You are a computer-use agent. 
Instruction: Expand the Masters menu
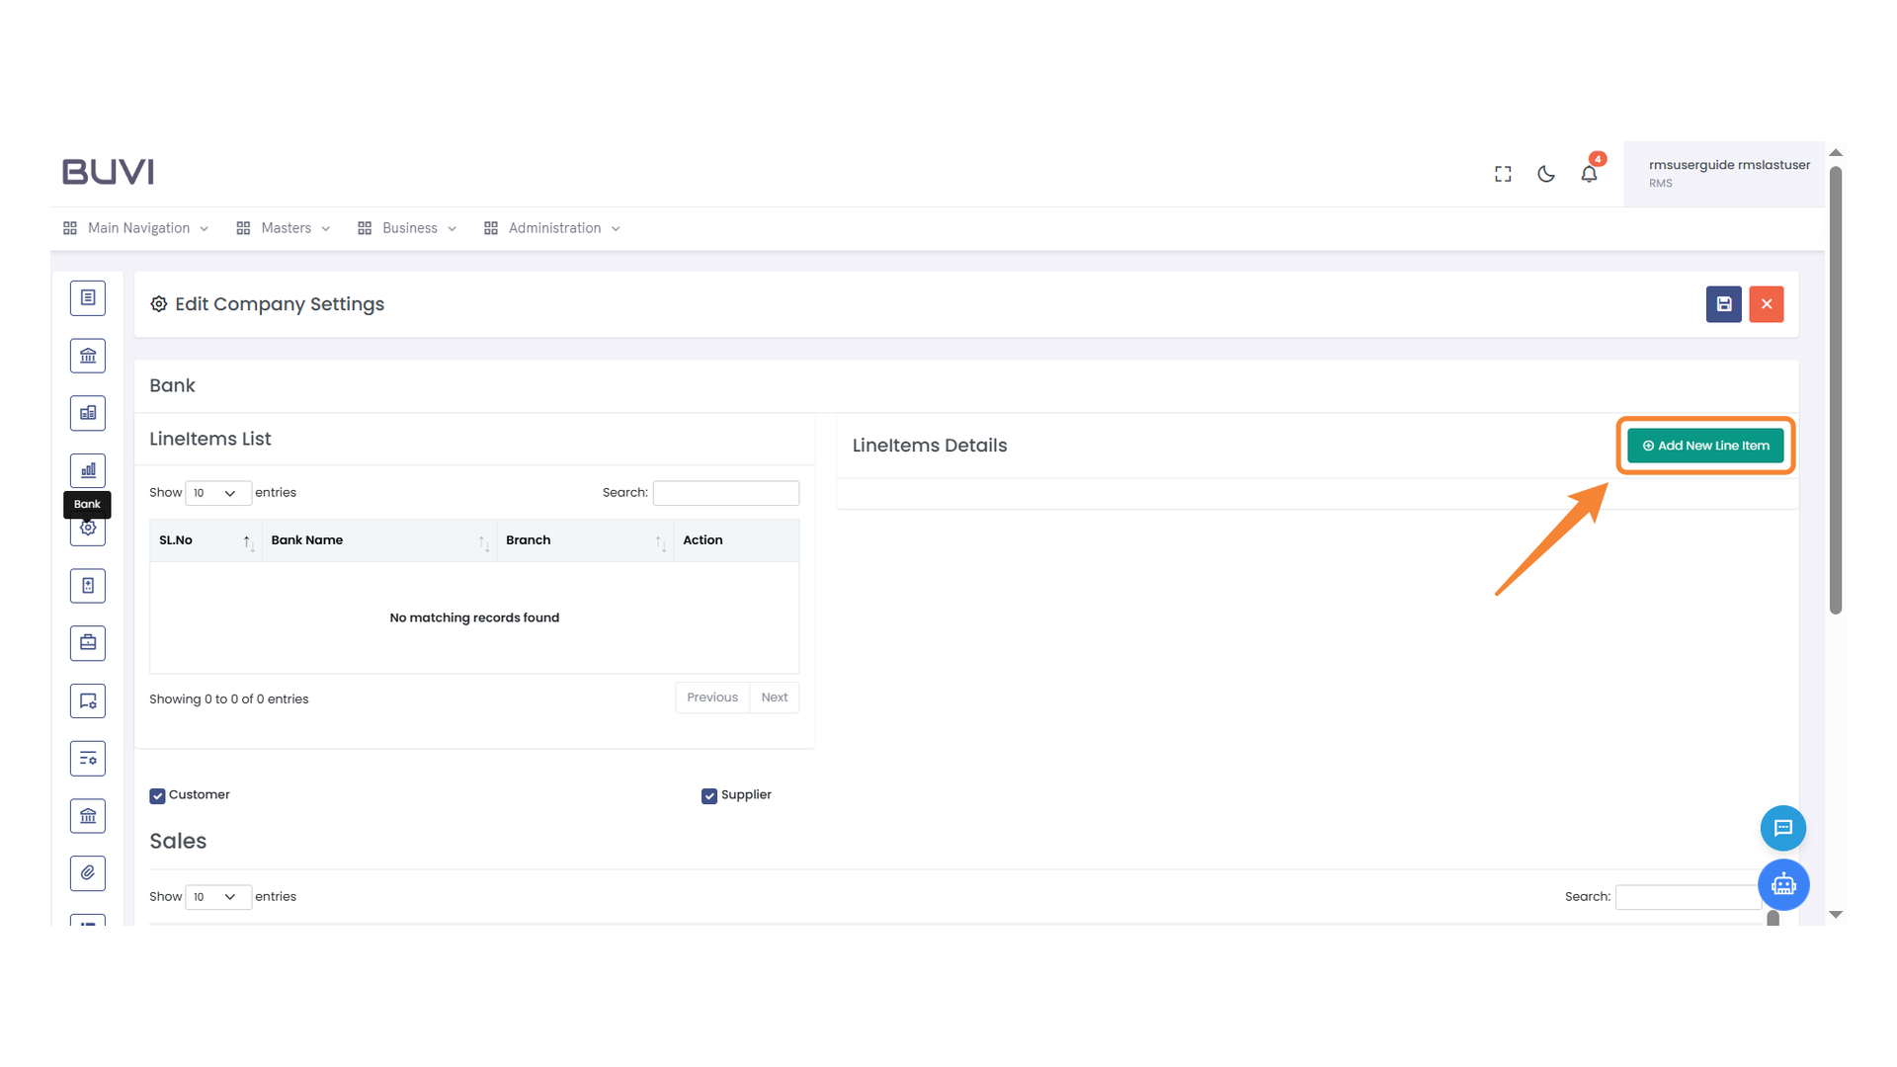[x=284, y=228]
